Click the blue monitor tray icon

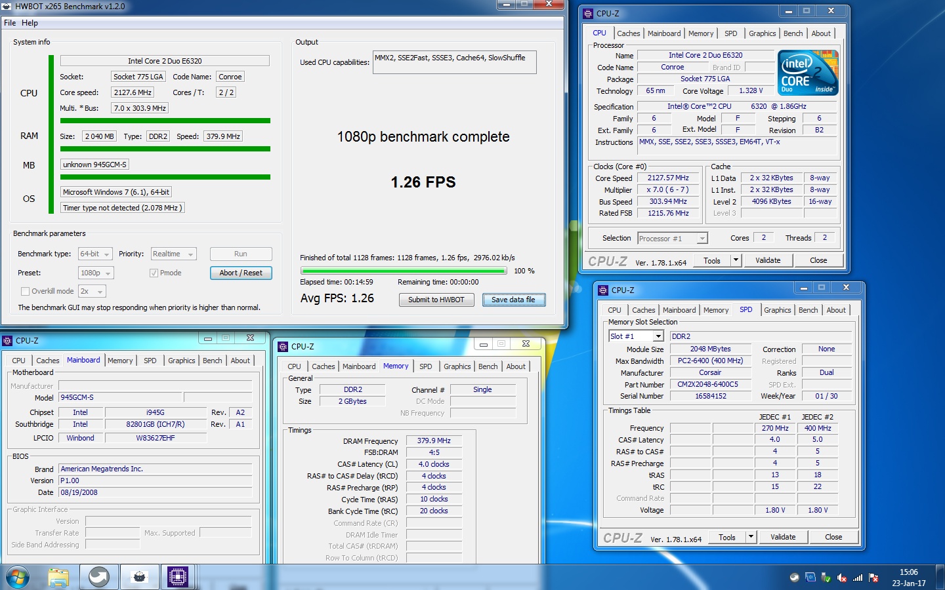(x=810, y=578)
